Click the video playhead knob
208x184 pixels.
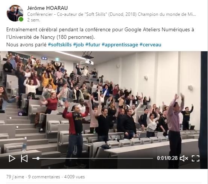click(x=38, y=158)
